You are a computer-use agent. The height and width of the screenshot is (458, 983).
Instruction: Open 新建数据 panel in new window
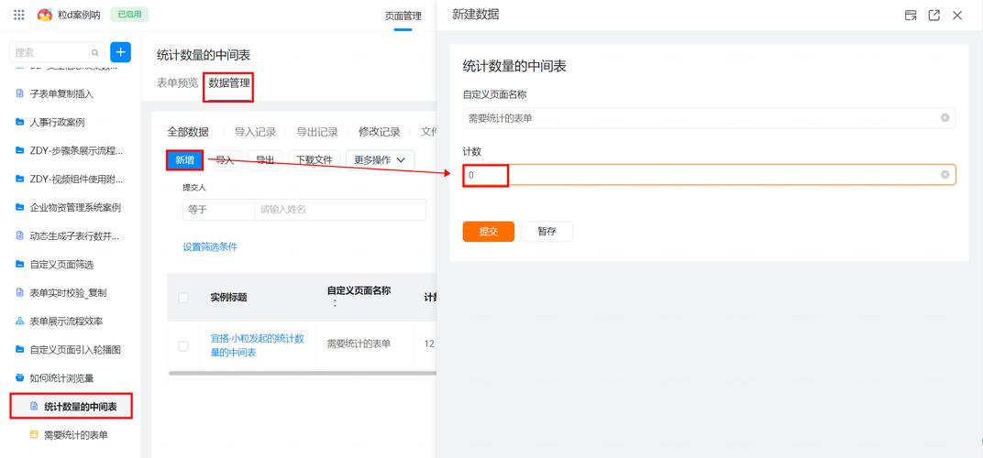click(x=934, y=16)
